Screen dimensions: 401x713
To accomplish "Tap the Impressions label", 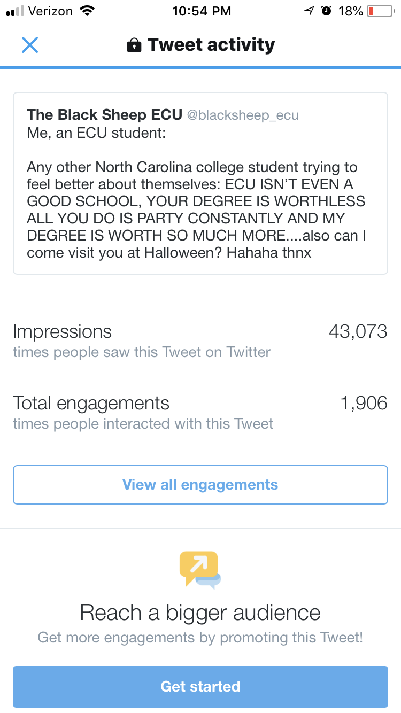I will click(62, 331).
